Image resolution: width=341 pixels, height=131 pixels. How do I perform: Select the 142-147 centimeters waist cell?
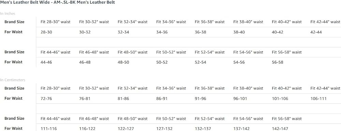[280, 129]
